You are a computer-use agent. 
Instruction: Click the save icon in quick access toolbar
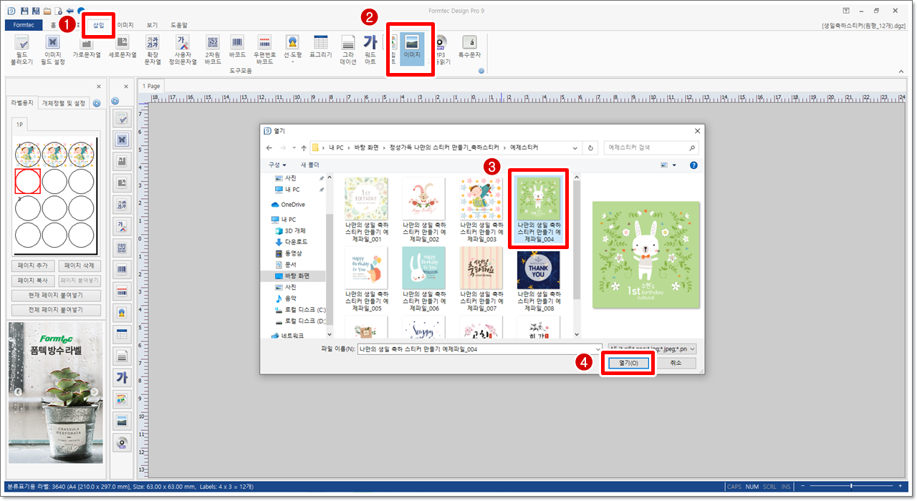[x=24, y=11]
